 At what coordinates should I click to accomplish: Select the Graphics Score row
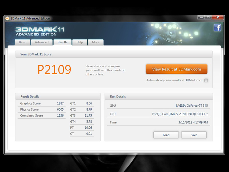coord(42,103)
